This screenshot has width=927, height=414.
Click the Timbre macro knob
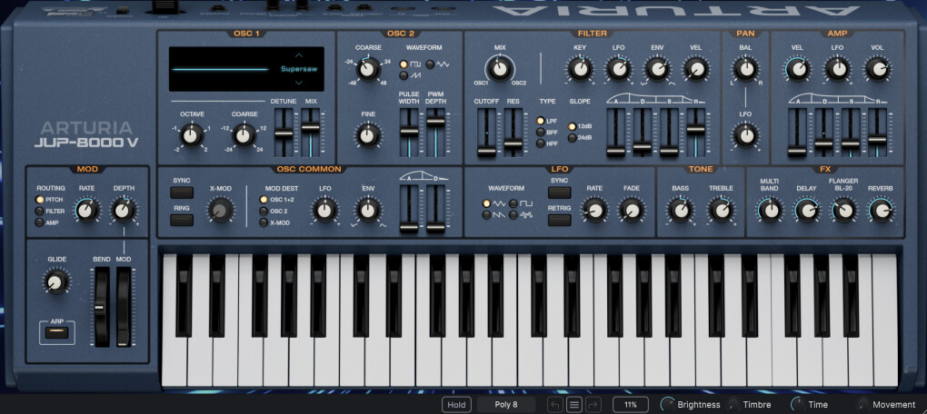coord(733,405)
